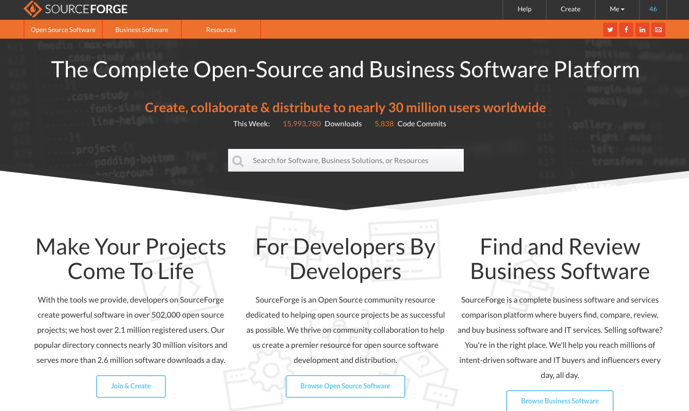Click the Complete Open-Source Platform headline
689x411 pixels.
(x=345, y=70)
